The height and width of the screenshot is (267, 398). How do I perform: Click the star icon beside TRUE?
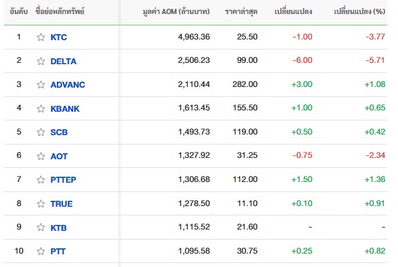coord(41,203)
